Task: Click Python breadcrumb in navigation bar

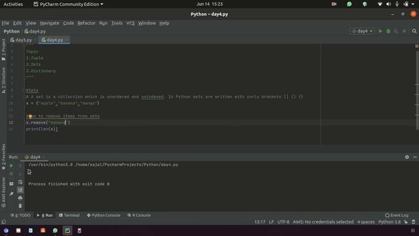Action: click(12, 31)
